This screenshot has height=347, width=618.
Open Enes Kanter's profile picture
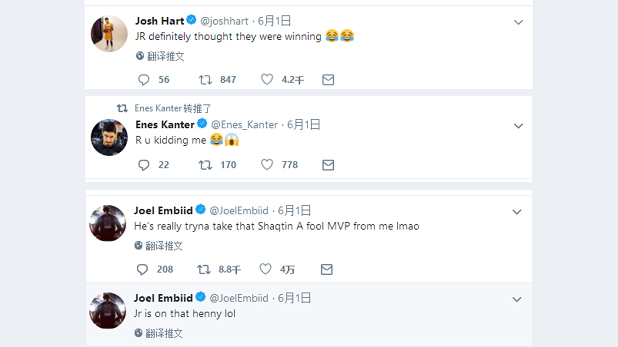tap(109, 137)
